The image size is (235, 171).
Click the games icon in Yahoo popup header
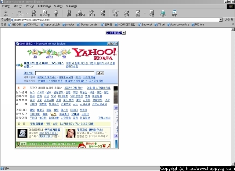click(x=35, y=52)
